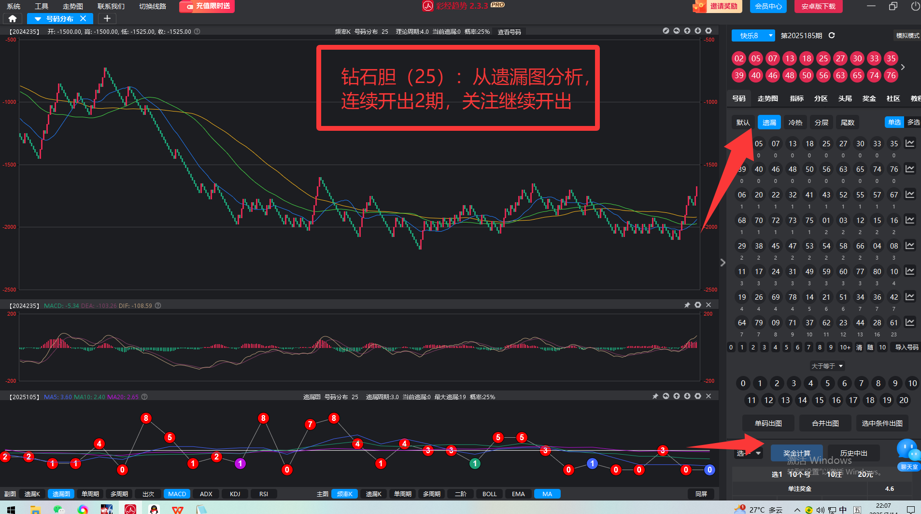Open main chart settings hexagon icon
Image resolution: width=921 pixels, height=514 pixels.
click(x=708, y=31)
